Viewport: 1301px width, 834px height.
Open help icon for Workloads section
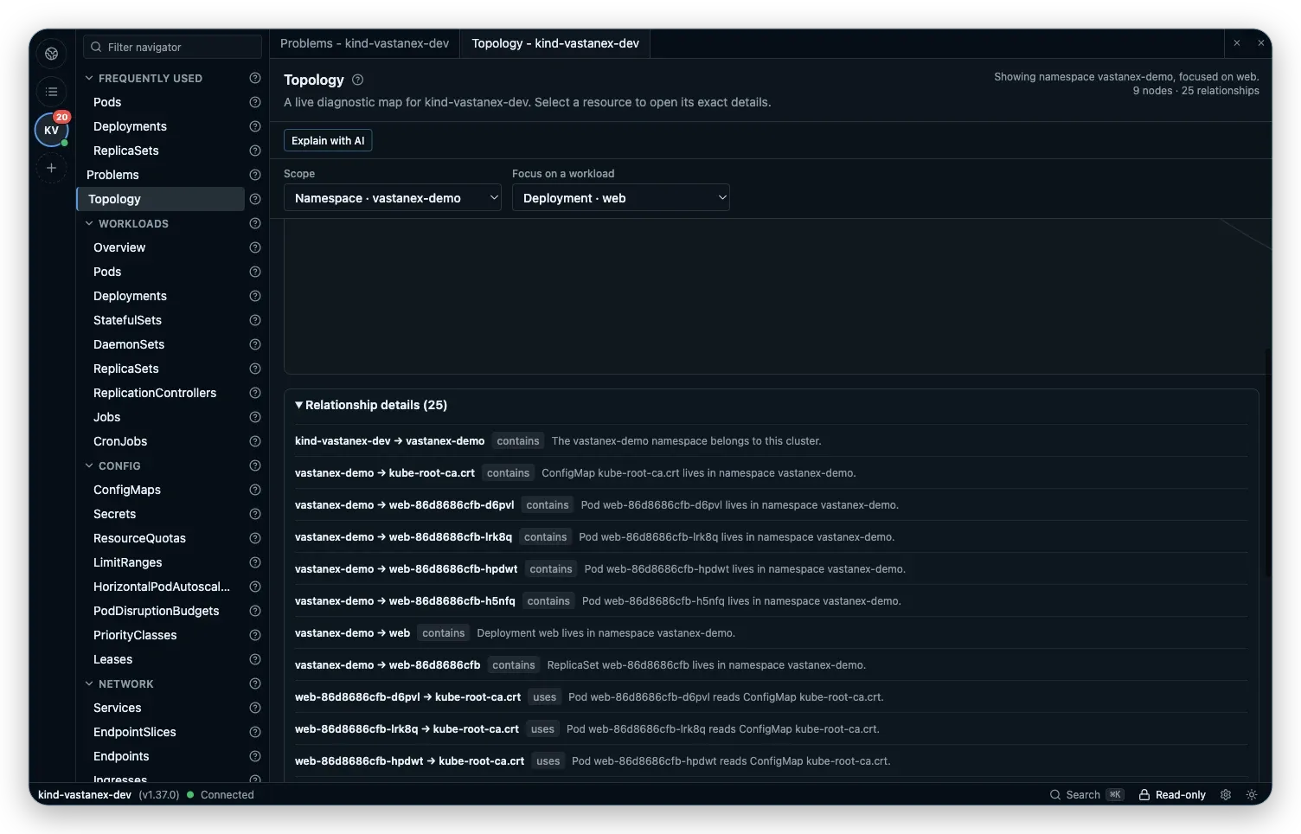[x=254, y=223]
